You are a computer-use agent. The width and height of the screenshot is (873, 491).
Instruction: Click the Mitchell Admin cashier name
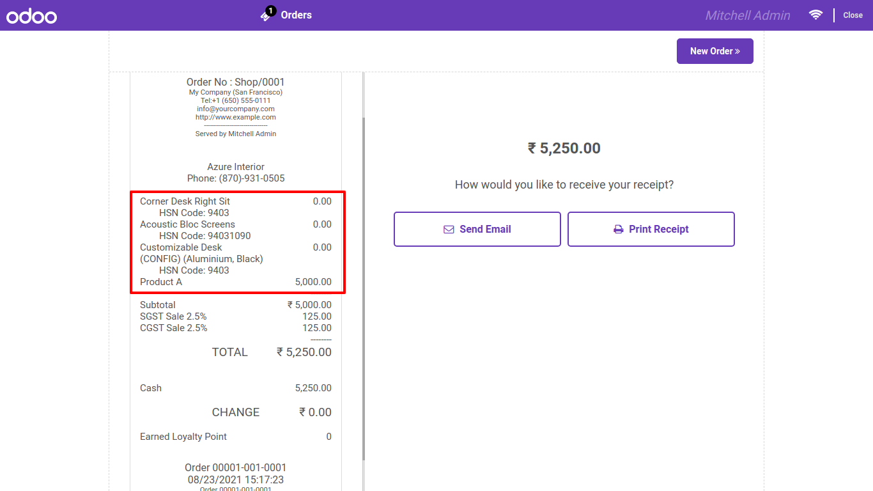pos(748,15)
